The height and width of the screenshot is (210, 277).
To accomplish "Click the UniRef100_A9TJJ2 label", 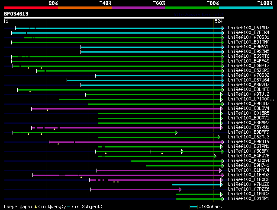I will 248,94.
